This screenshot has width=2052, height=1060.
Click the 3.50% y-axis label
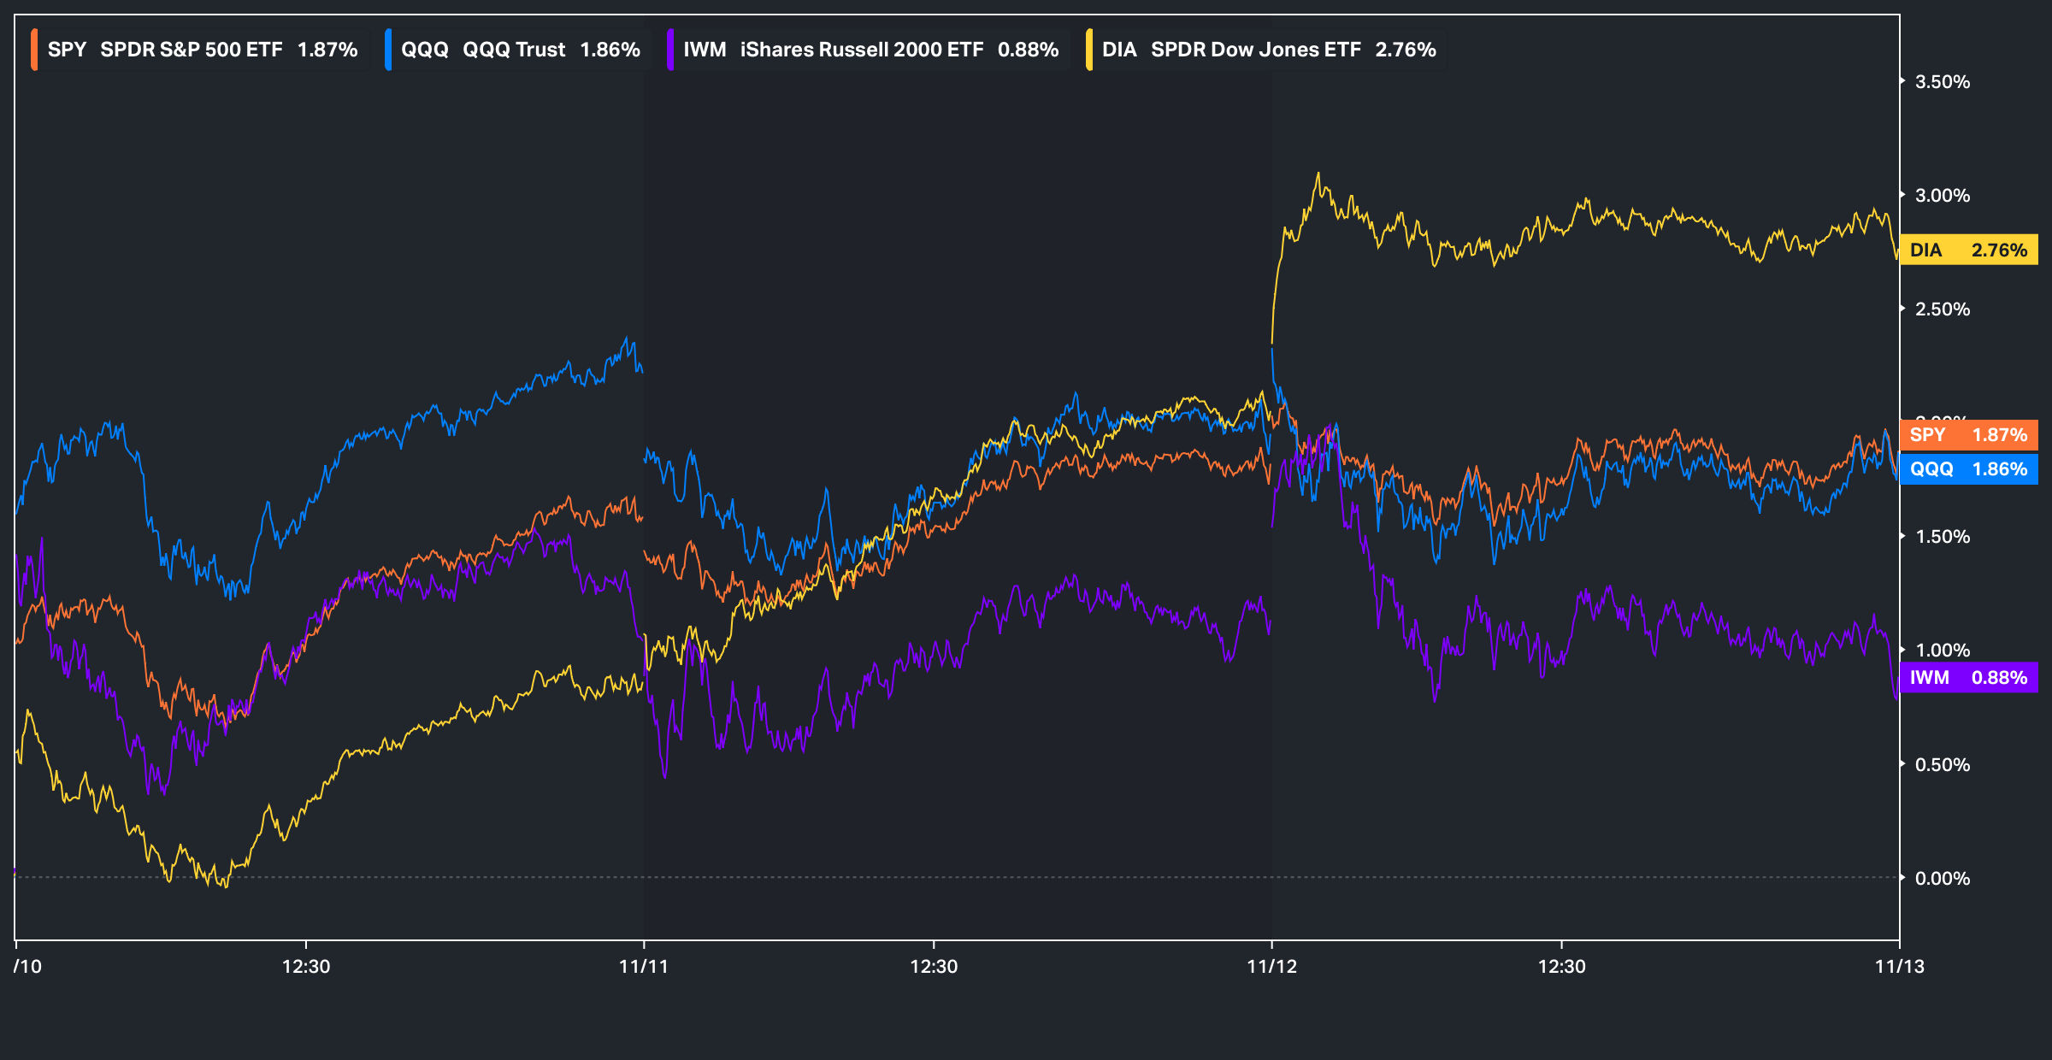1942,82
